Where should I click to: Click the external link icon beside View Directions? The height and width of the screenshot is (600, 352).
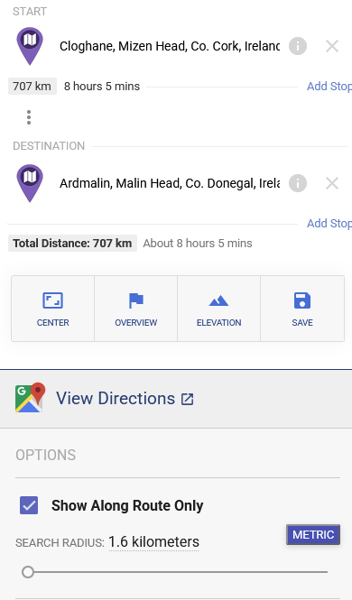click(187, 400)
